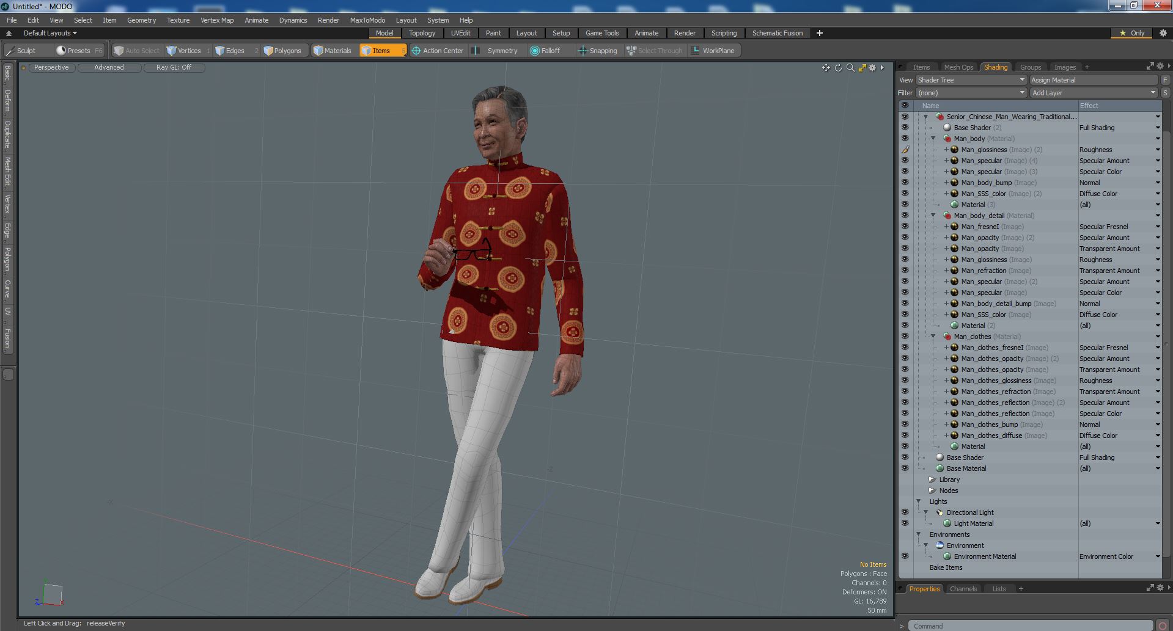Open the layout settings gear icon
This screenshot has height=631, width=1173.
coord(1163,33)
